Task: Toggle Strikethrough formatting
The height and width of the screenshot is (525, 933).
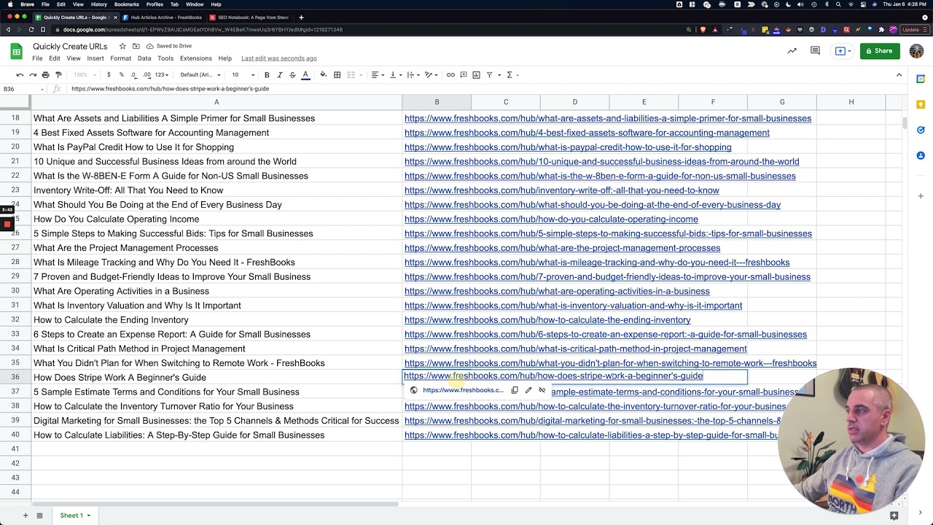Action: coord(292,74)
